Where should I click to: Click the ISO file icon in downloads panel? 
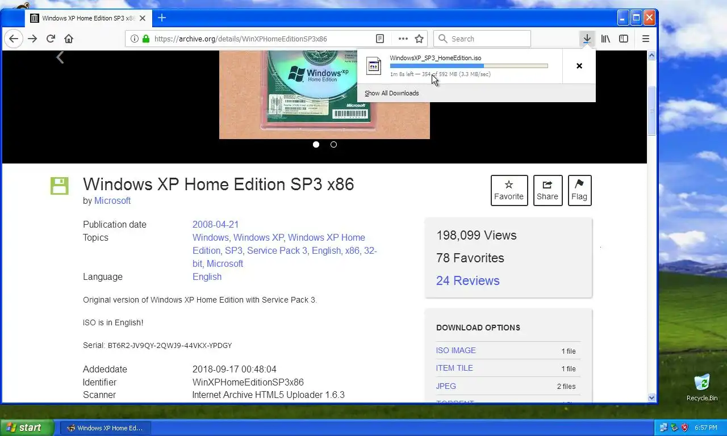(374, 66)
